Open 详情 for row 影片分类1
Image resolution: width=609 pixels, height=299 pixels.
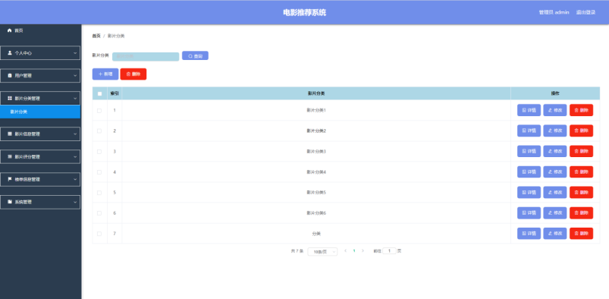point(529,110)
